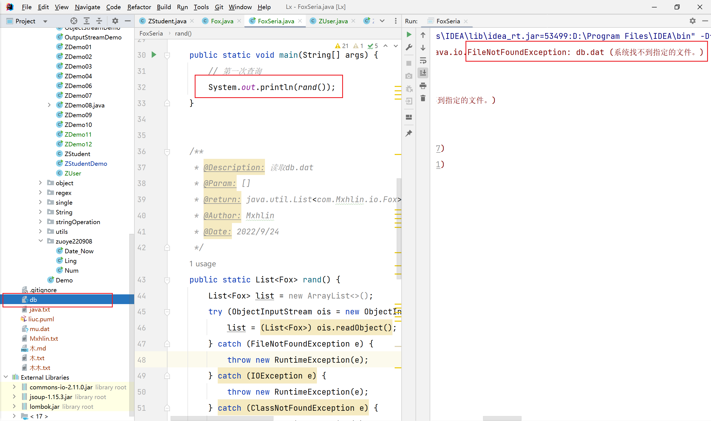Switch to the ZUser.java tab
This screenshot has width=711, height=421.
[332, 21]
